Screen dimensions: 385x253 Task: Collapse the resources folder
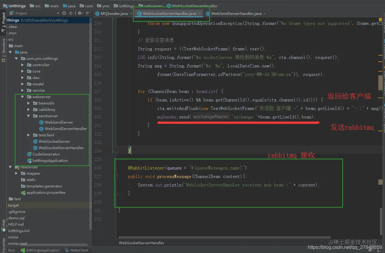click(x=10, y=167)
